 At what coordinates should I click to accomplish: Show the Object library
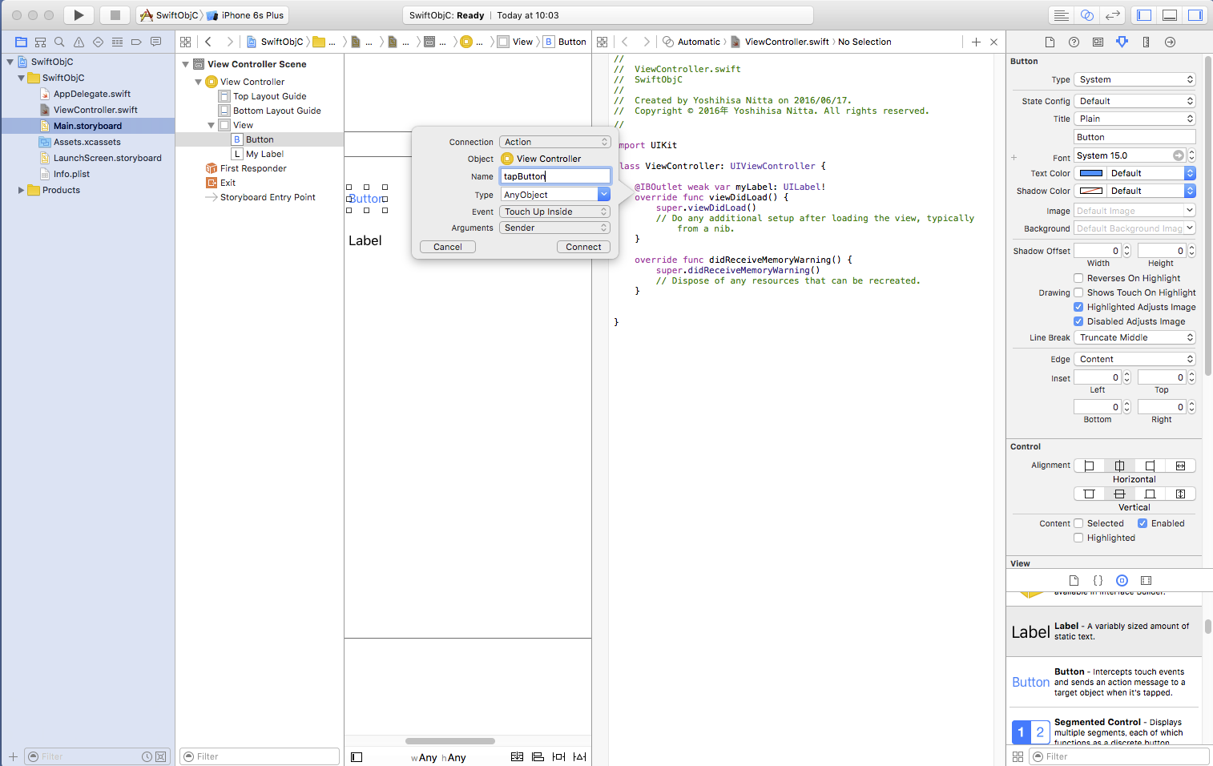[x=1122, y=580]
